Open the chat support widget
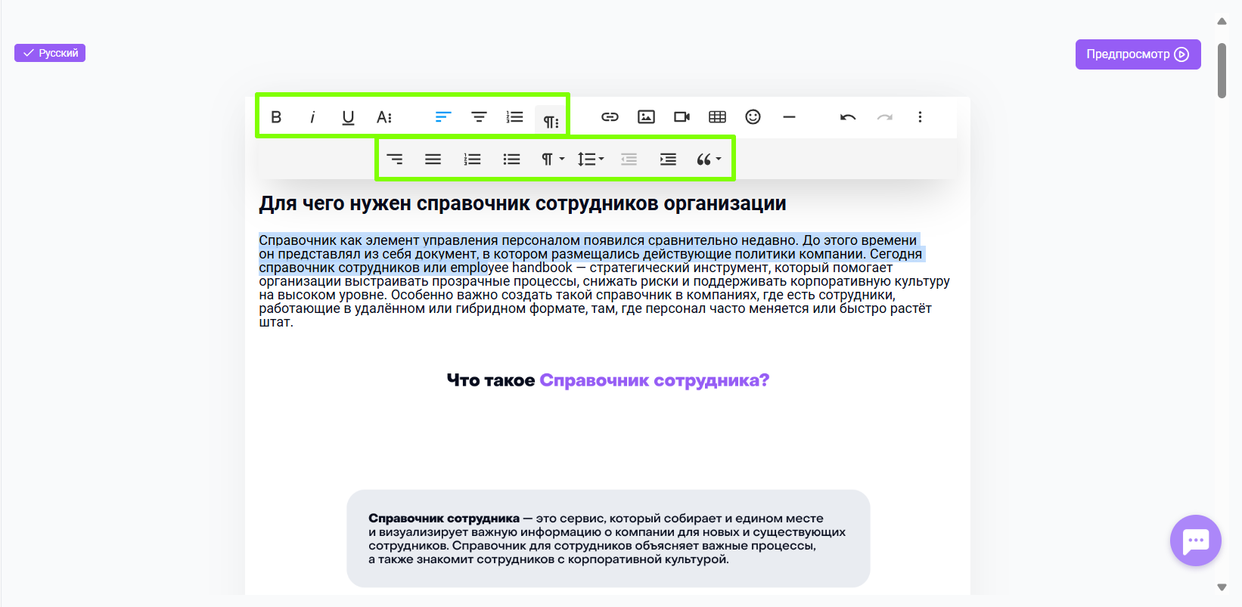The width and height of the screenshot is (1242, 607). [1195, 540]
